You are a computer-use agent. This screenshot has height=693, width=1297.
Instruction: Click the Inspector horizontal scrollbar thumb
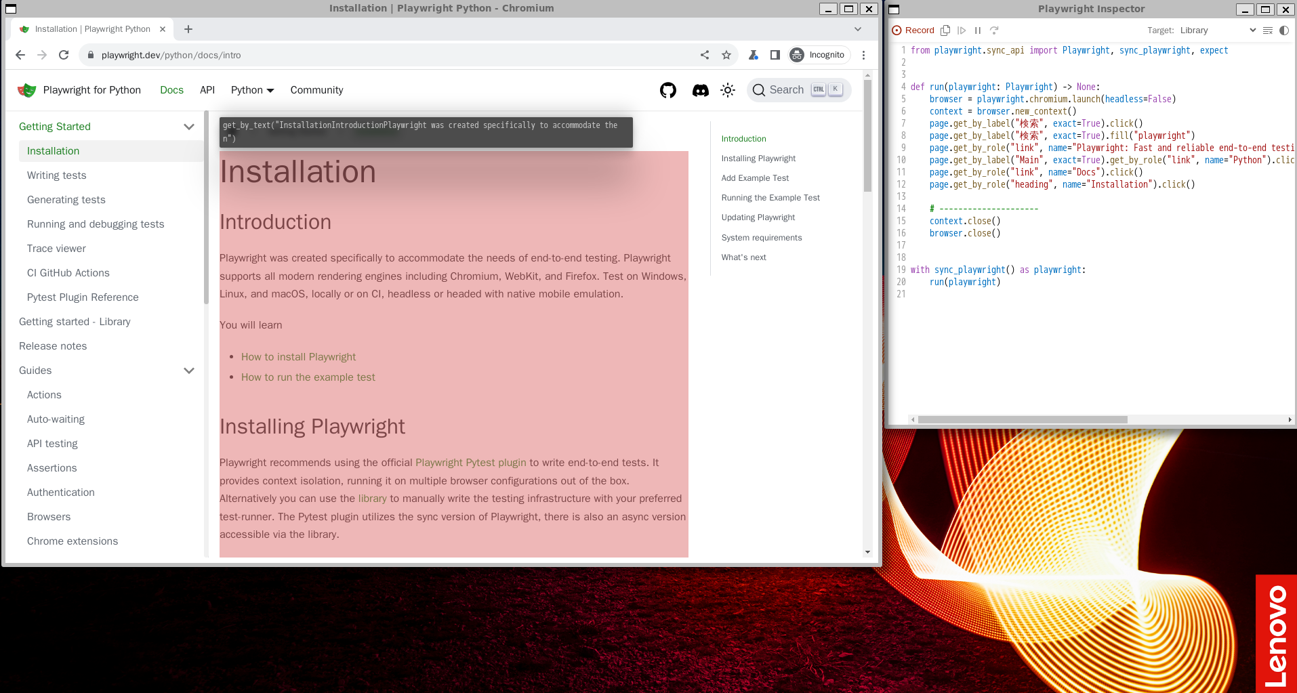pos(1023,420)
